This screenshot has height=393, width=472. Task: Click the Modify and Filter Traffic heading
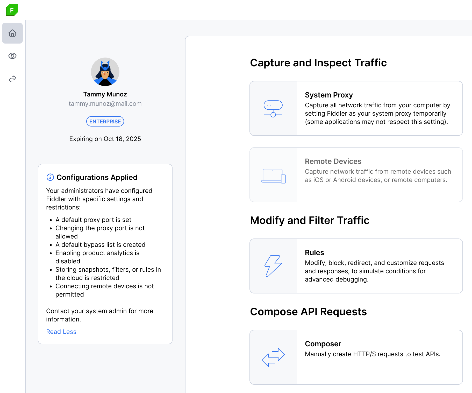tap(310, 220)
